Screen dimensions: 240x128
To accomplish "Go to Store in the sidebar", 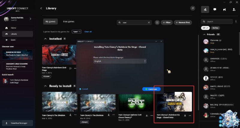I will (x=13, y=40).
